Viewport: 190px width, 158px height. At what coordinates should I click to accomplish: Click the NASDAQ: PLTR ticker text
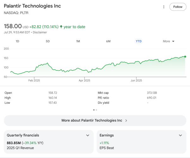(16, 13)
